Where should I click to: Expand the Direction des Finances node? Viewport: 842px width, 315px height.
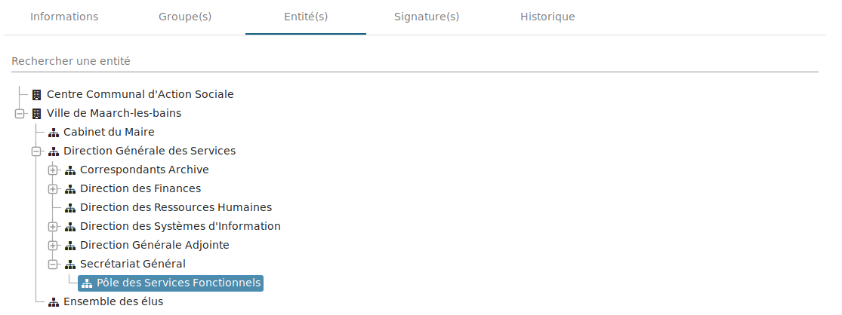(x=53, y=188)
